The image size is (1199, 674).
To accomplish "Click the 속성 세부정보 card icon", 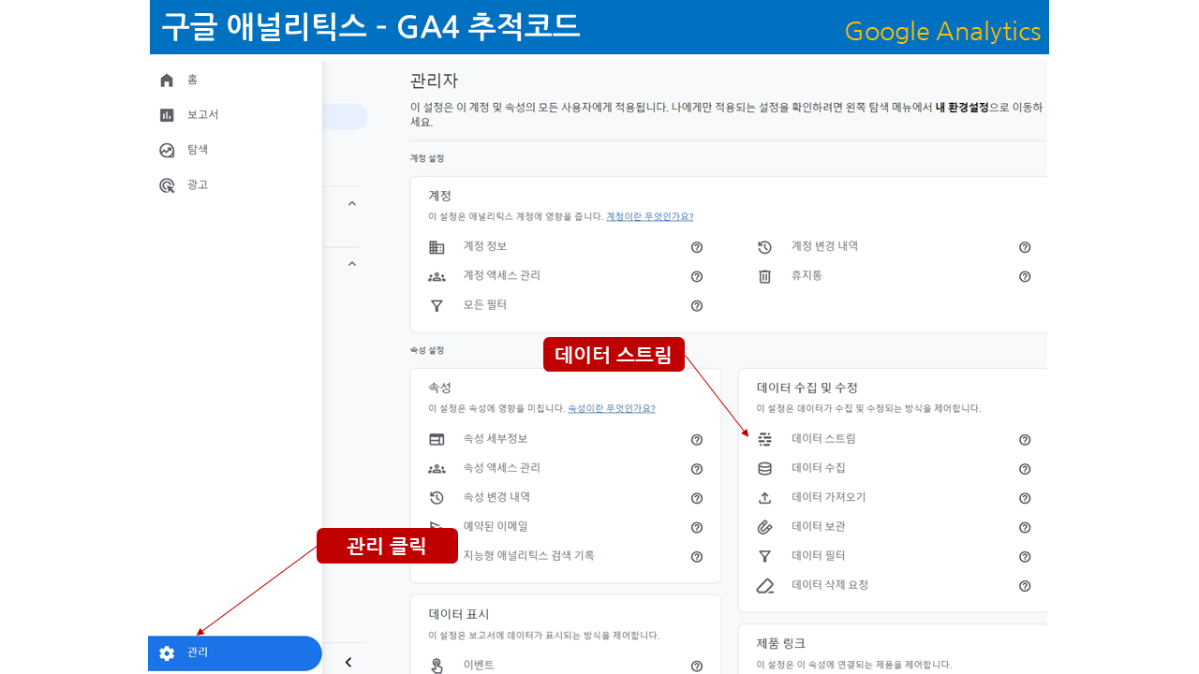I will pos(437,439).
